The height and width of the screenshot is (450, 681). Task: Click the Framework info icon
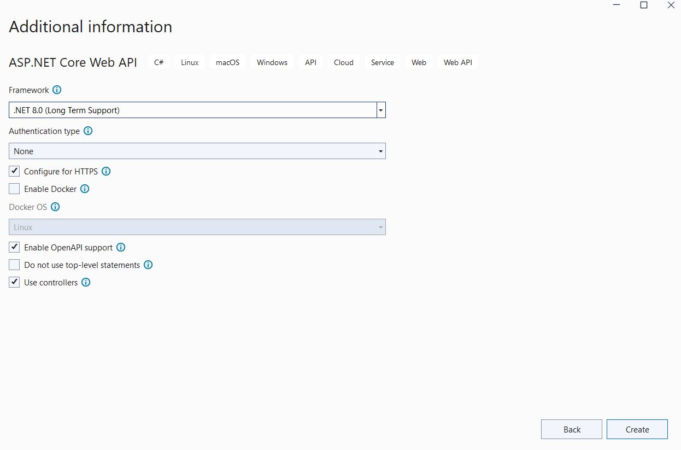[x=57, y=90]
